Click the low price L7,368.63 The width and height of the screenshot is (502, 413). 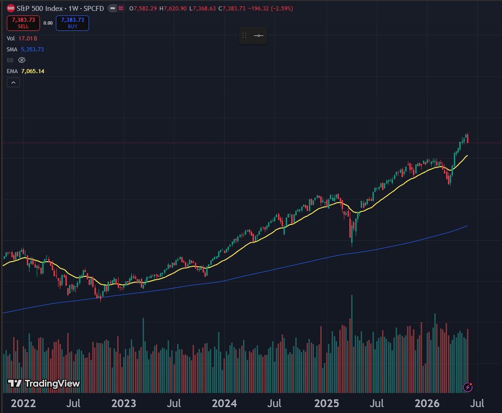[203, 8]
